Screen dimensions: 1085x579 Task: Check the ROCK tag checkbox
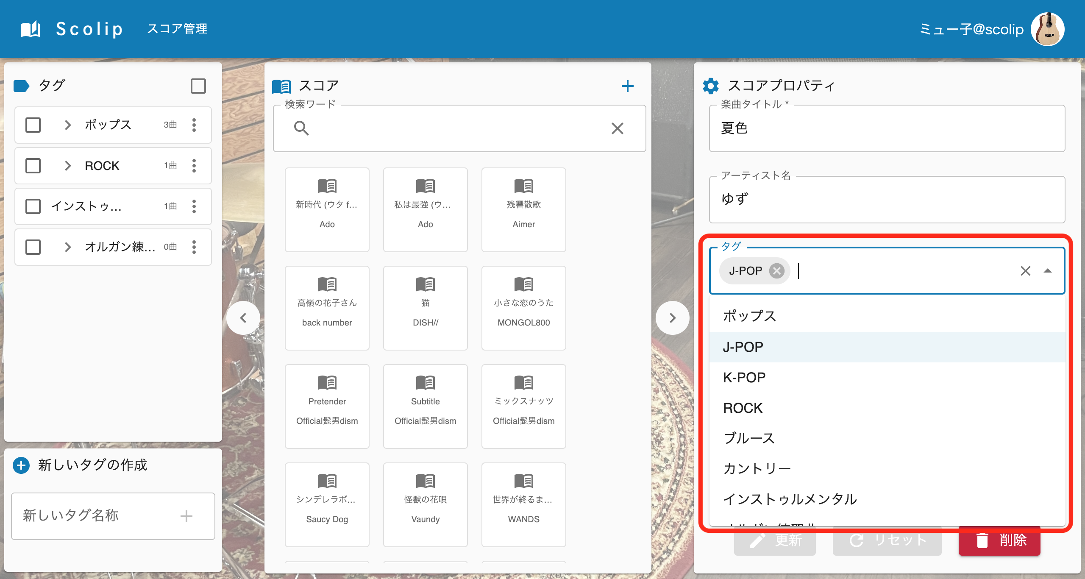click(x=33, y=165)
